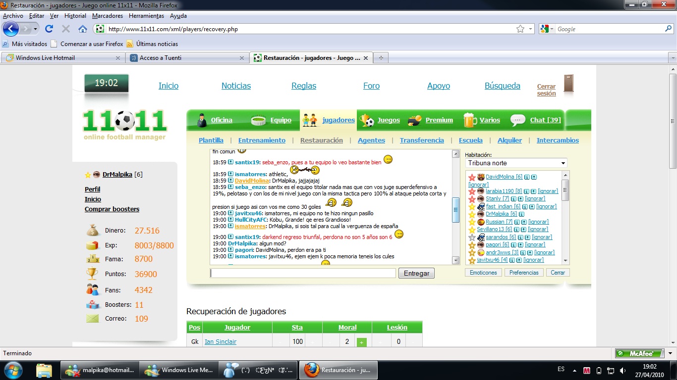Open Windows Start menu orb
The width and height of the screenshot is (677, 380).
point(13,370)
